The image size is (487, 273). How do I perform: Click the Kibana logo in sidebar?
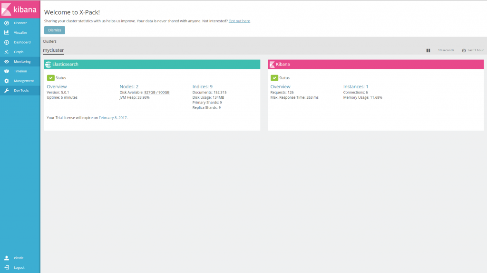(x=20, y=9)
